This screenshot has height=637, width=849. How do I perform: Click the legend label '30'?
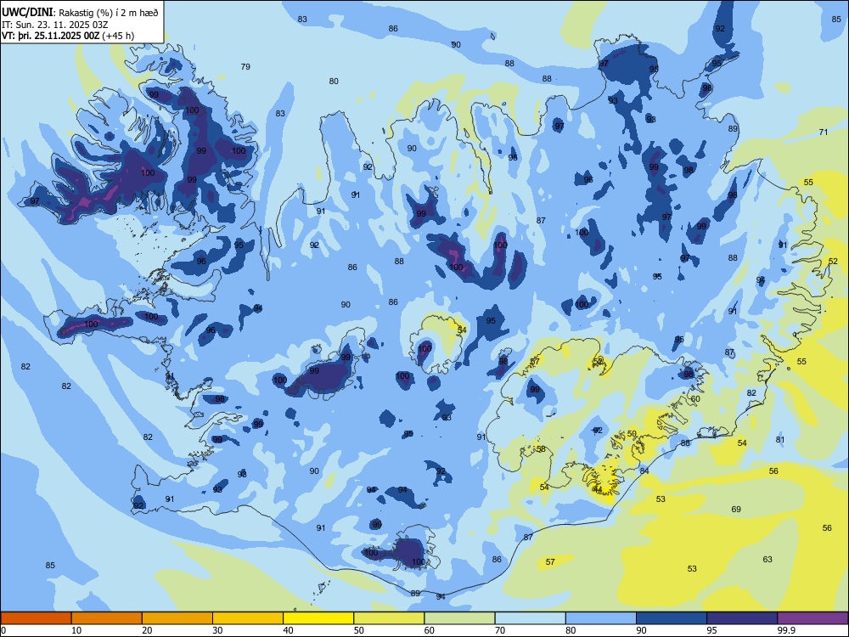tap(217, 630)
